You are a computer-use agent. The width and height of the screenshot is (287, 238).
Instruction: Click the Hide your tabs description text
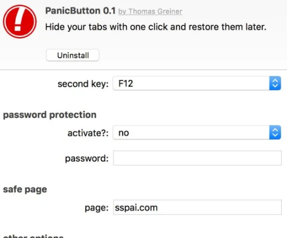click(156, 27)
